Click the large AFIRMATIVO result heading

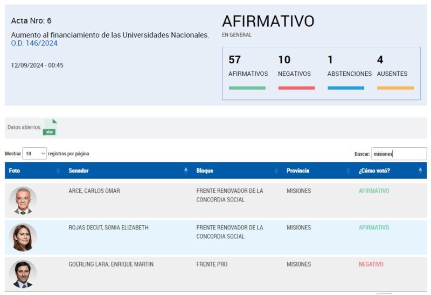(268, 21)
